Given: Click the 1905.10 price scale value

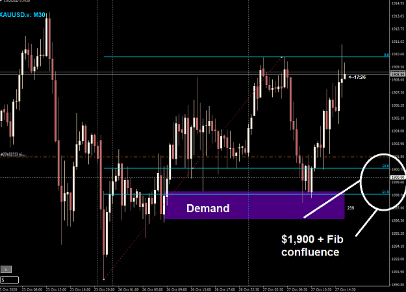Looking at the screenshot, I should coord(398,118).
